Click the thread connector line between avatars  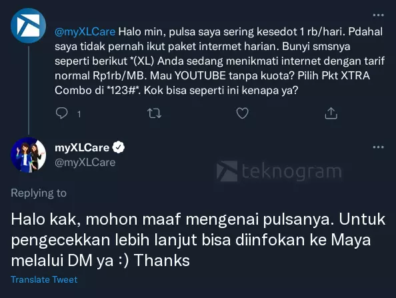29,90
